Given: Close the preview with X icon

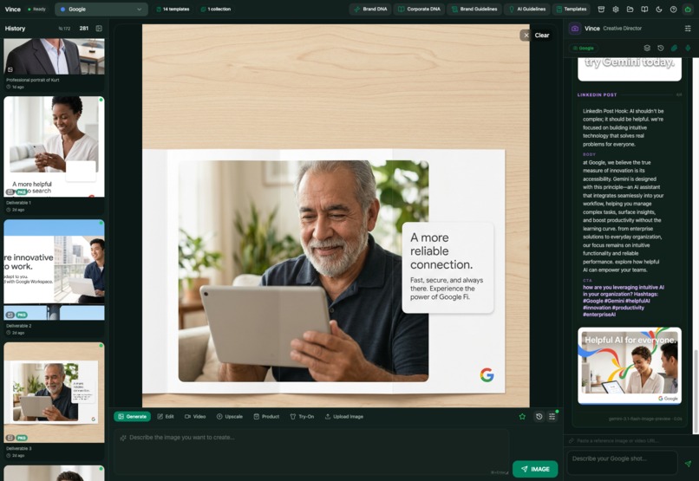Looking at the screenshot, I should pos(526,36).
